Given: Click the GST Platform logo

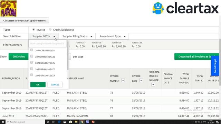Looking at the screenshot, I should 8,8.
